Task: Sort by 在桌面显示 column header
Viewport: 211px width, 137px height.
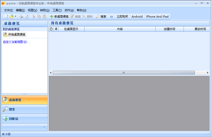Action: 71,29
